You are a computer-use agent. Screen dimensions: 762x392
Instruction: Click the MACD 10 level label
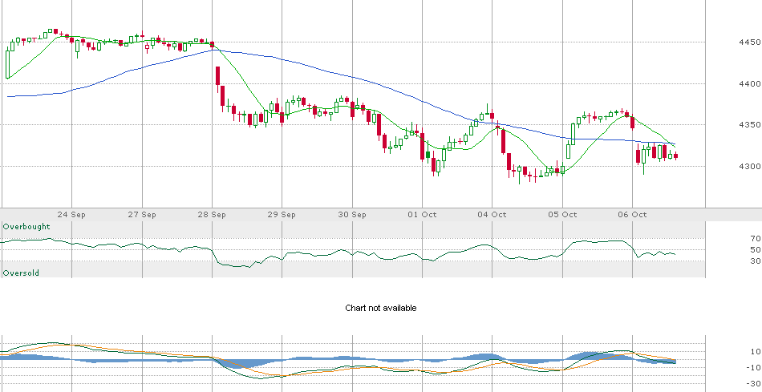[756, 352]
